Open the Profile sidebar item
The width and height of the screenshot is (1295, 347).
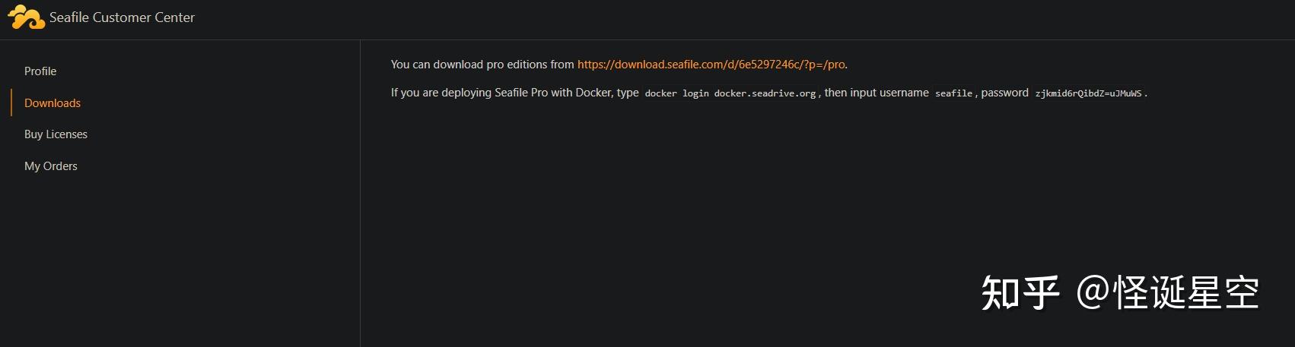point(40,71)
